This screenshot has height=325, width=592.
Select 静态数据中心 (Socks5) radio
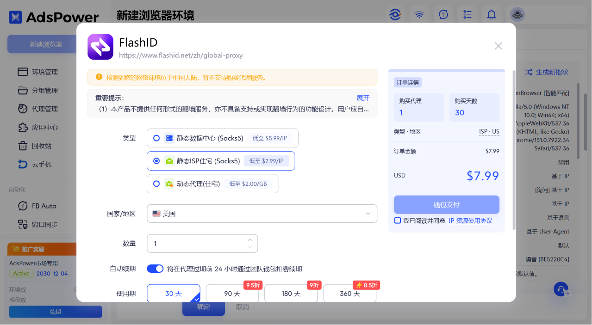[x=156, y=138]
